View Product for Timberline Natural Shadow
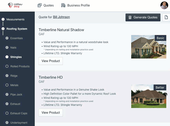Screen dimensions: 170x126 coord(51,61)
